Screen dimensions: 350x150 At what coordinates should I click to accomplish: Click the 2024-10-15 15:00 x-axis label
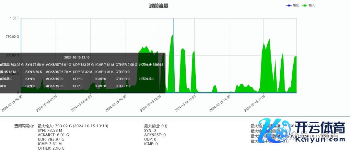[185, 103]
